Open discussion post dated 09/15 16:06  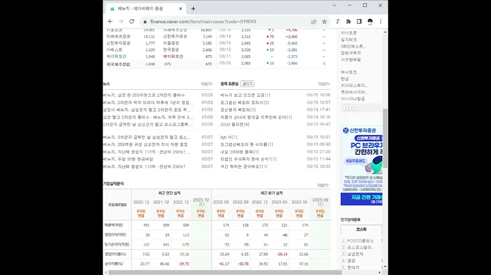245,95
